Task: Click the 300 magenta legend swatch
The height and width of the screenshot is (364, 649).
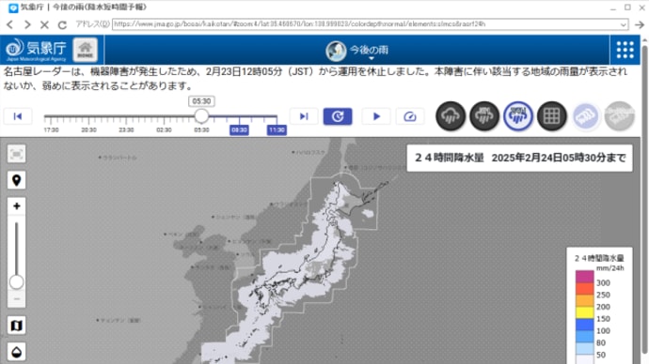Action: 584,277
